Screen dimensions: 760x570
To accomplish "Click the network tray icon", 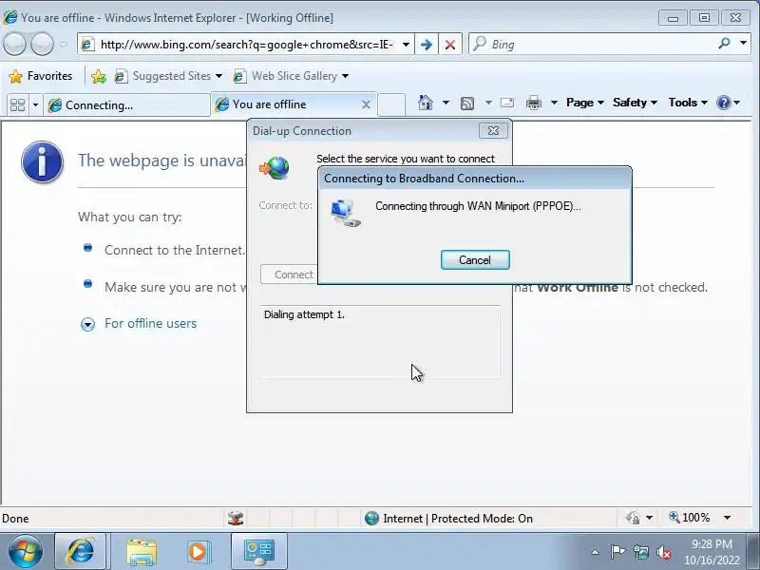I will point(640,552).
